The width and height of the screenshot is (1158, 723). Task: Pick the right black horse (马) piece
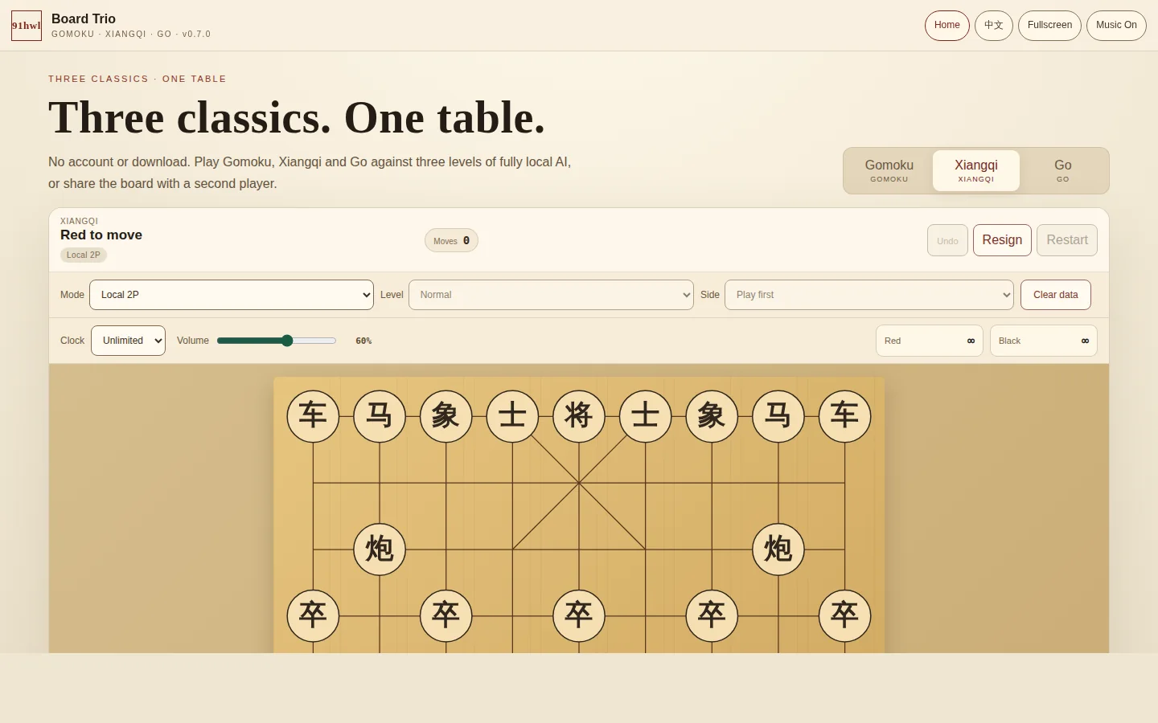pos(778,416)
